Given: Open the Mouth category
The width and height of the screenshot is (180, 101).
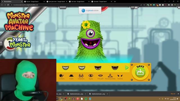Looking at the screenshot, I should point(100,77).
